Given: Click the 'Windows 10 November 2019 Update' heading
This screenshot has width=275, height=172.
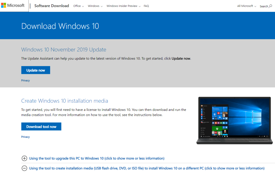Looking at the screenshot, I should (x=64, y=50).
